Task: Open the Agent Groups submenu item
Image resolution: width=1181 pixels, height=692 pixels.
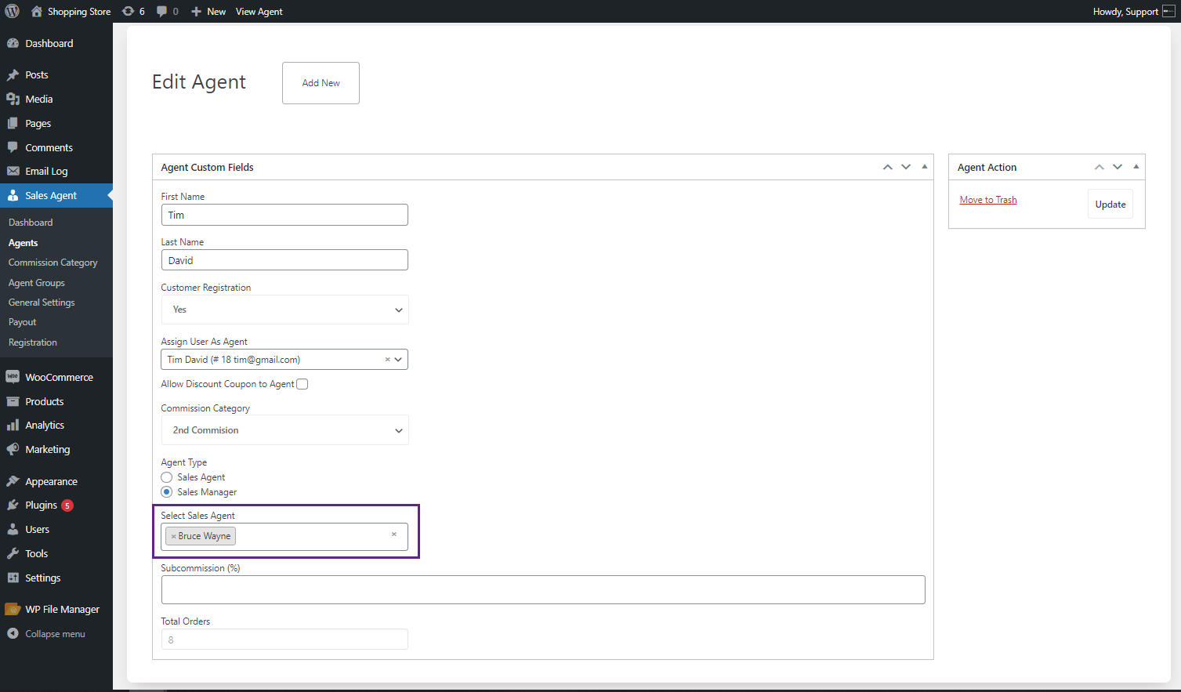Action: tap(37, 283)
